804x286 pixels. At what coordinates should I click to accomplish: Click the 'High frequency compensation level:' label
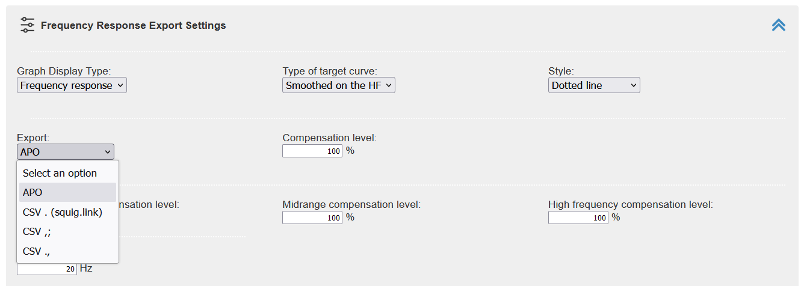pyautogui.click(x=631, y=204)
